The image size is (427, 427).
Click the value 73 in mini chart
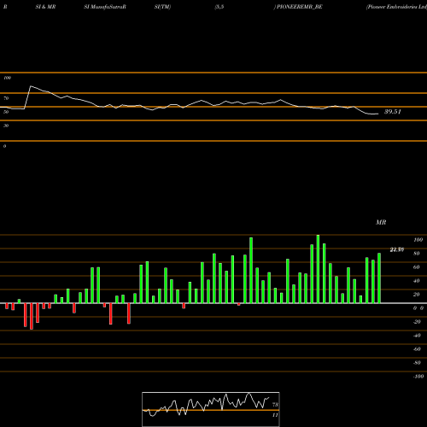tap(275, 405)
